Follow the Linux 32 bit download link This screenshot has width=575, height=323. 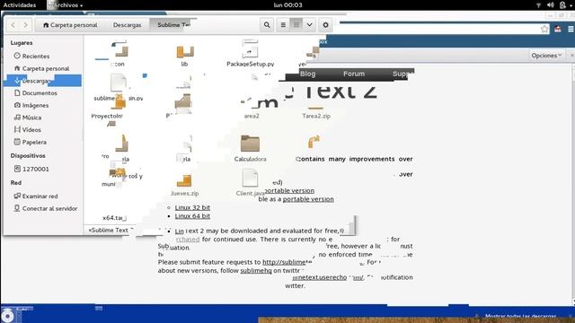point(192,207)
